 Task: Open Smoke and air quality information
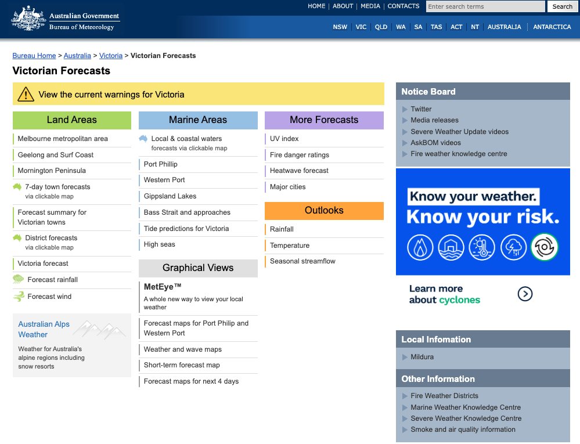(x=463, y=429)
